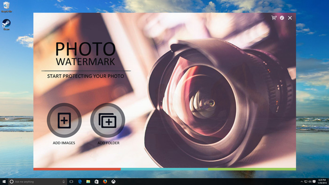Screen dimensions: 329x185
Task: Open the Windows Store taskbar icon
Action: point(96,182)
